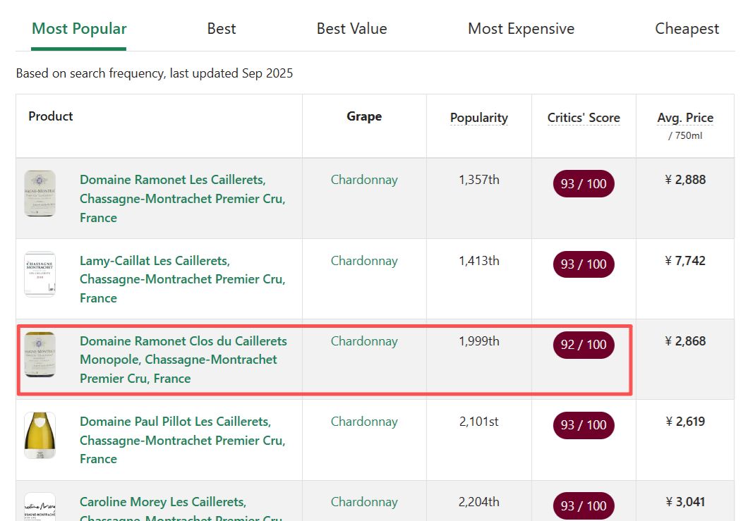
Task: Click Domaine Ramonet Les Caillerets bottle thumbnail
Action: [x=40, y=193]
